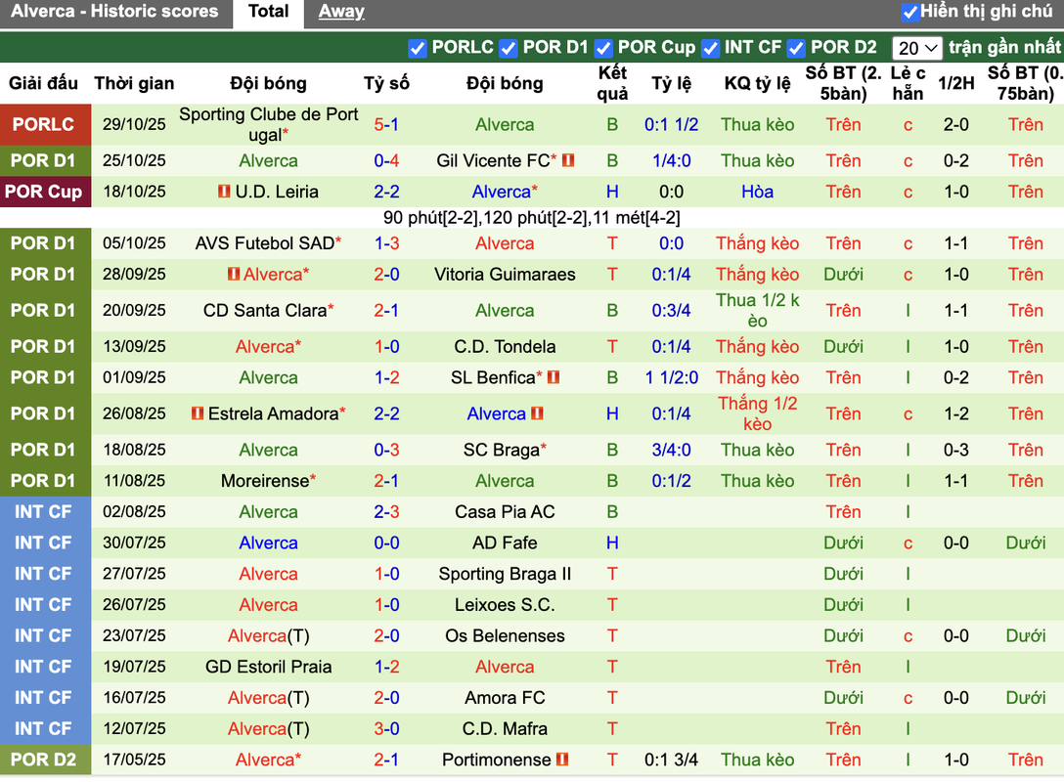The image size is (1064, 782).
Task: Click the KQ tỷ lệ column header
Action: 757,83
